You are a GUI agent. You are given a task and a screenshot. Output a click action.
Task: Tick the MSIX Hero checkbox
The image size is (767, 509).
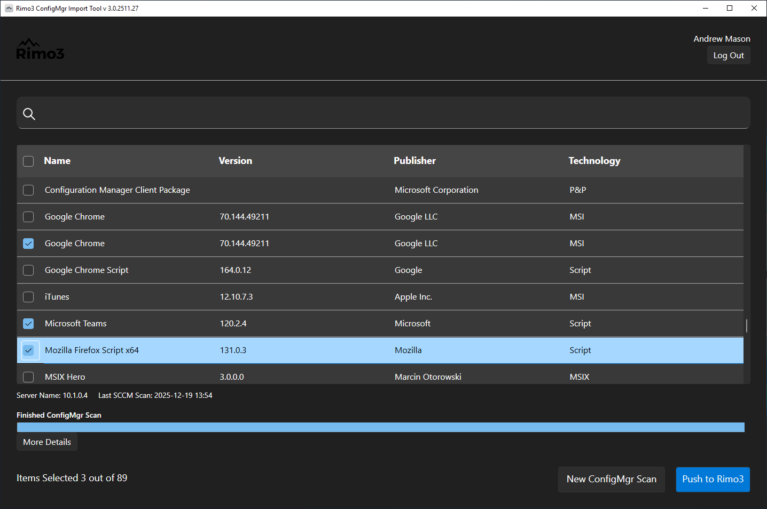(28, 377)
